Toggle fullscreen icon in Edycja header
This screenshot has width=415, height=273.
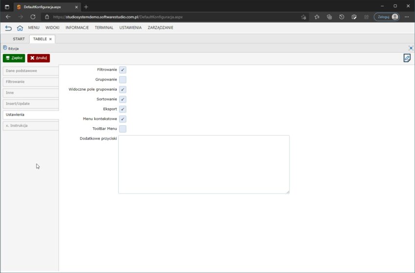[411, 48]
